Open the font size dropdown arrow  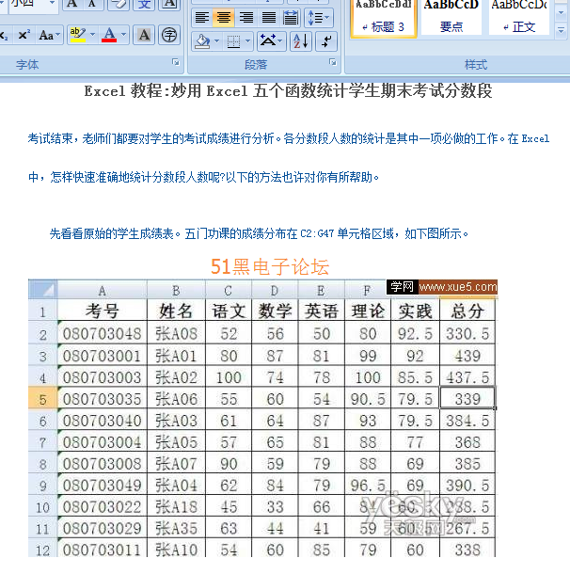[x=52, y=3]
